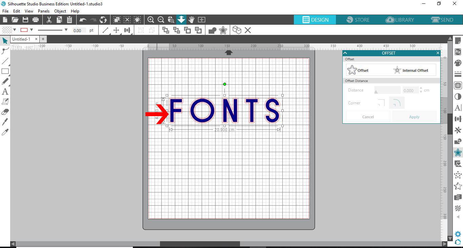Image resolution: width=463 pixels, height=248 pixels.
Task: Open the Edit menu
Action: tap(17, 11)
